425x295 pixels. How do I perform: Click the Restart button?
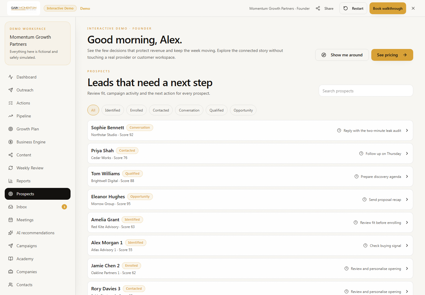tap(353, 8)
